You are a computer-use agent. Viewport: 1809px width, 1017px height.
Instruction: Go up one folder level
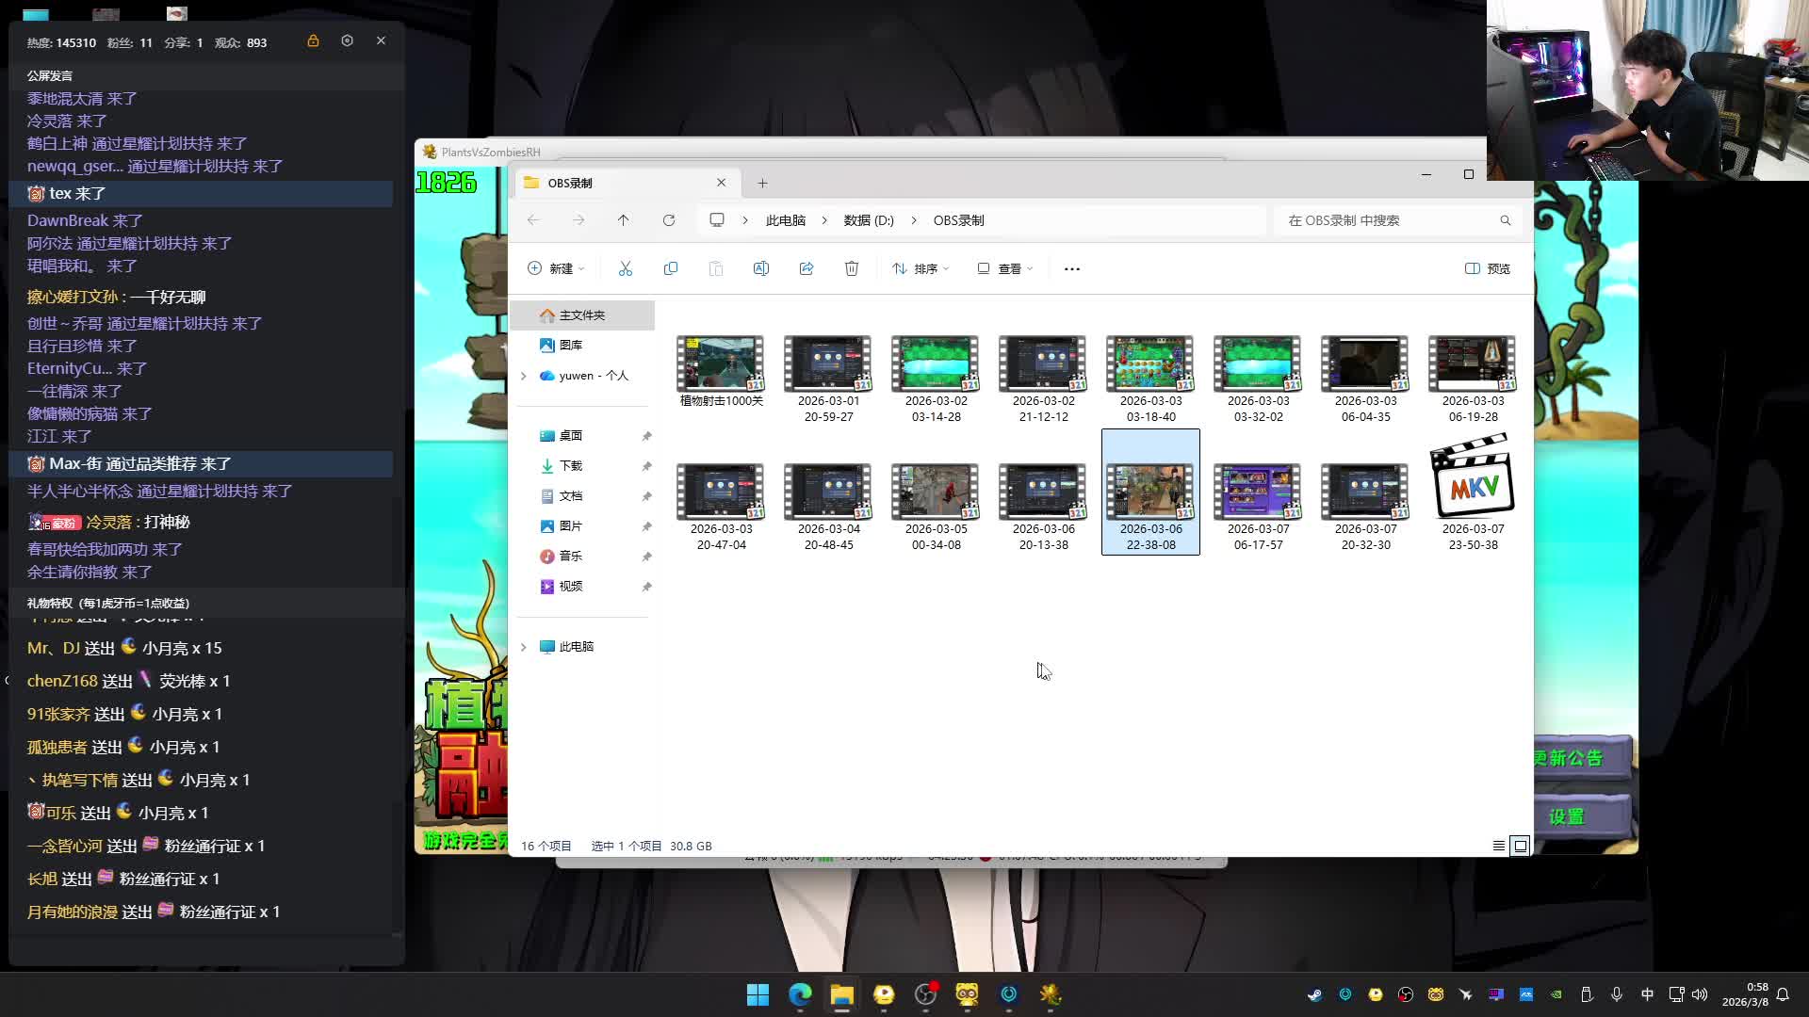[623, 220]
